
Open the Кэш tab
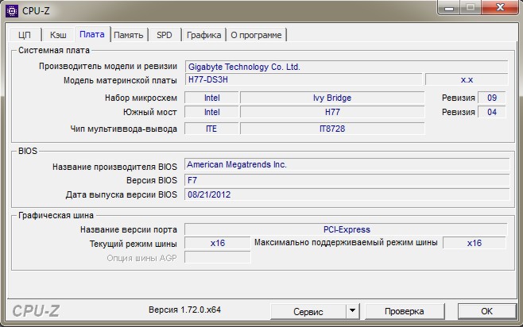point(58,35)
